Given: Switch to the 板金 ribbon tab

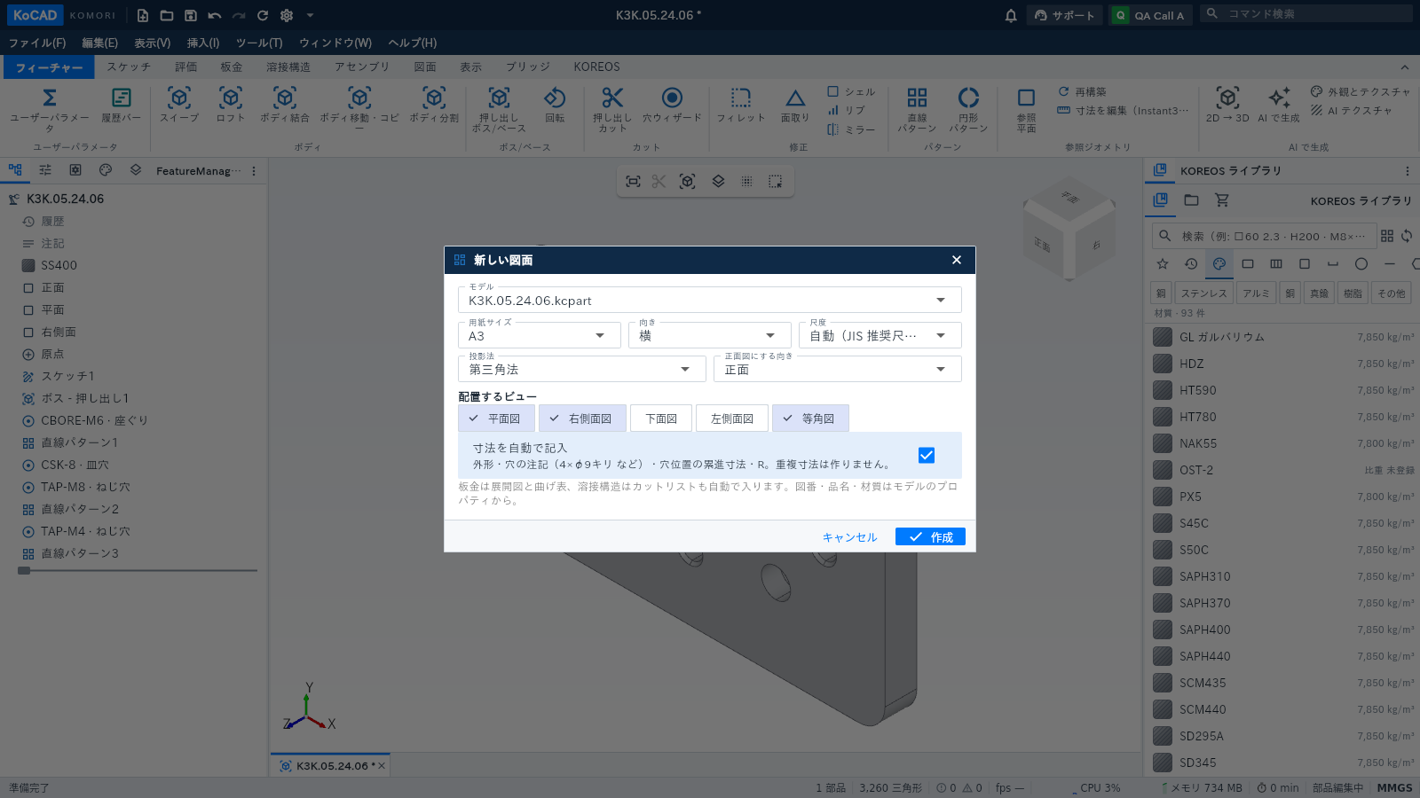Looking at the screenshot, I should pyautogui.click(x=232, y=66).
